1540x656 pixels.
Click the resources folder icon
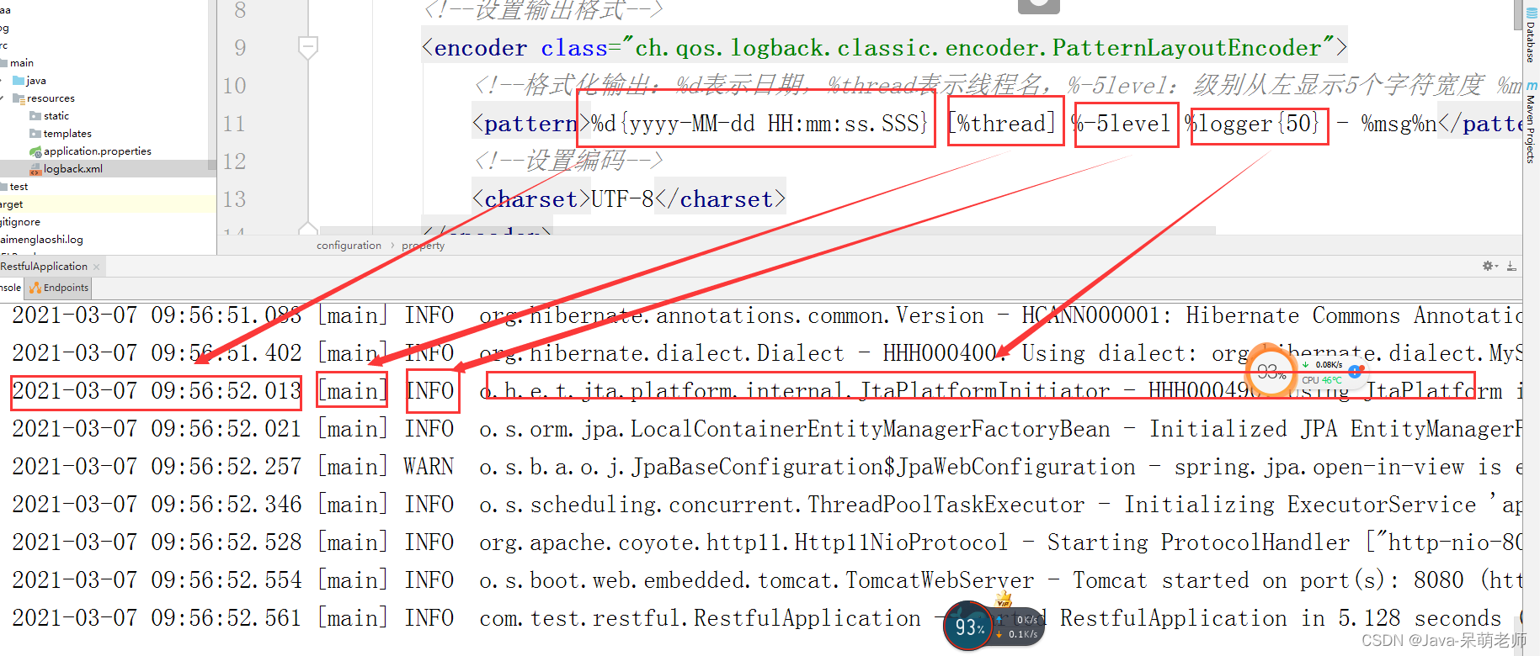[x=19, y=98]
